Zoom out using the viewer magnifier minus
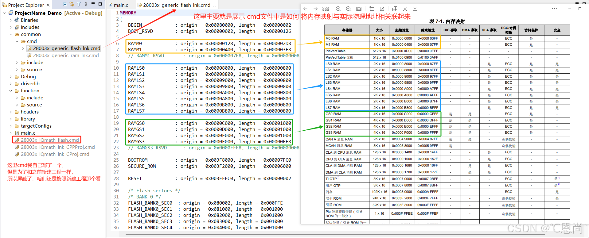Image resolution: width=589 pixels, height=238 pixels. pos(349,9)
